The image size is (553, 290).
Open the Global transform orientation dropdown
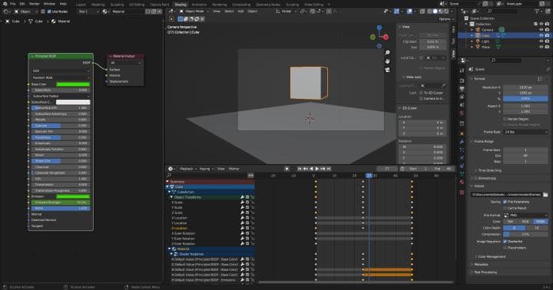[x=286, y=12]
